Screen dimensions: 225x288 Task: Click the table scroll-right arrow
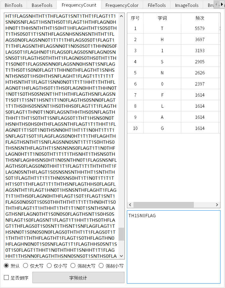click(x=217, y=205)
